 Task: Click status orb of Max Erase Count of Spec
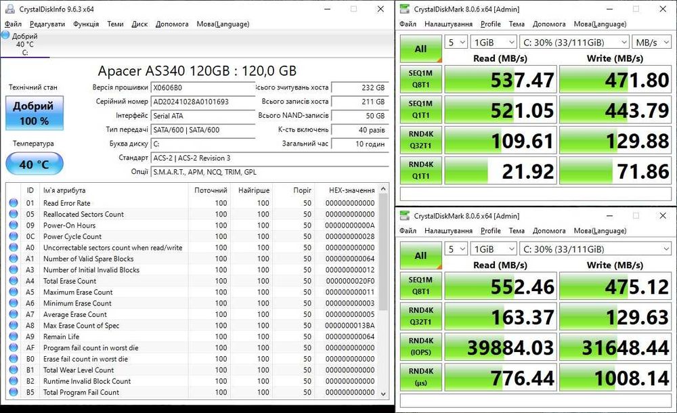(14, 325)
